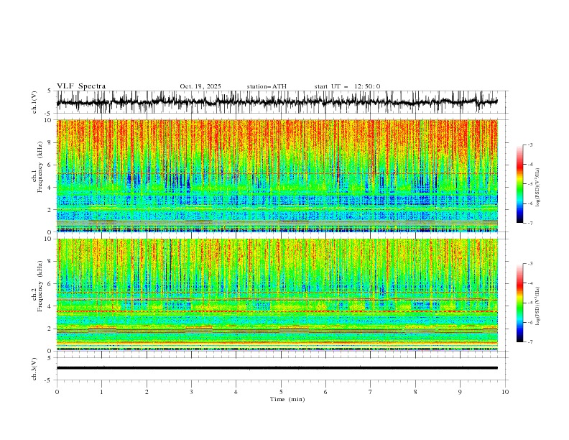569x440 pixels.
Task: Click the lower ch.2 PSD color bar
Action: 519,303
